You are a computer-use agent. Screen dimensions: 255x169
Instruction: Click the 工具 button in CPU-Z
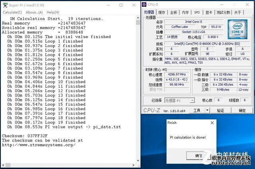point(197,110)
